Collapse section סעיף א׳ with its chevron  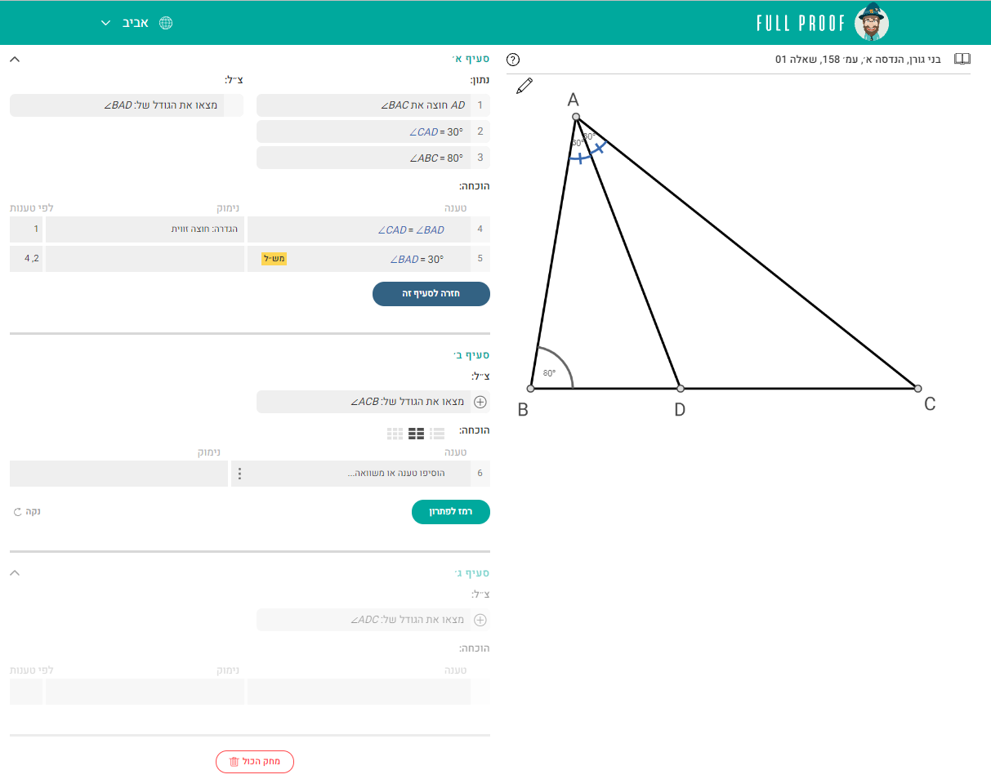coord(15,59)
